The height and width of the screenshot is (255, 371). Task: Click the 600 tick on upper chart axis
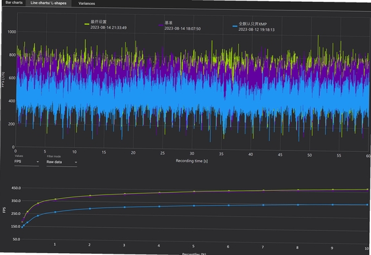[12, 78]
